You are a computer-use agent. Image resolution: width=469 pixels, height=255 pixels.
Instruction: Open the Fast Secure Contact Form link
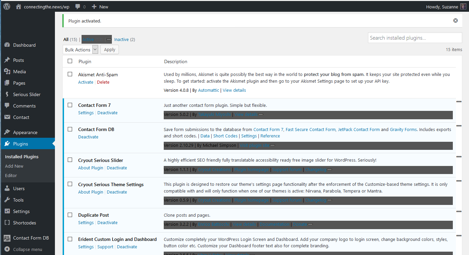click(x=311, y=129)
